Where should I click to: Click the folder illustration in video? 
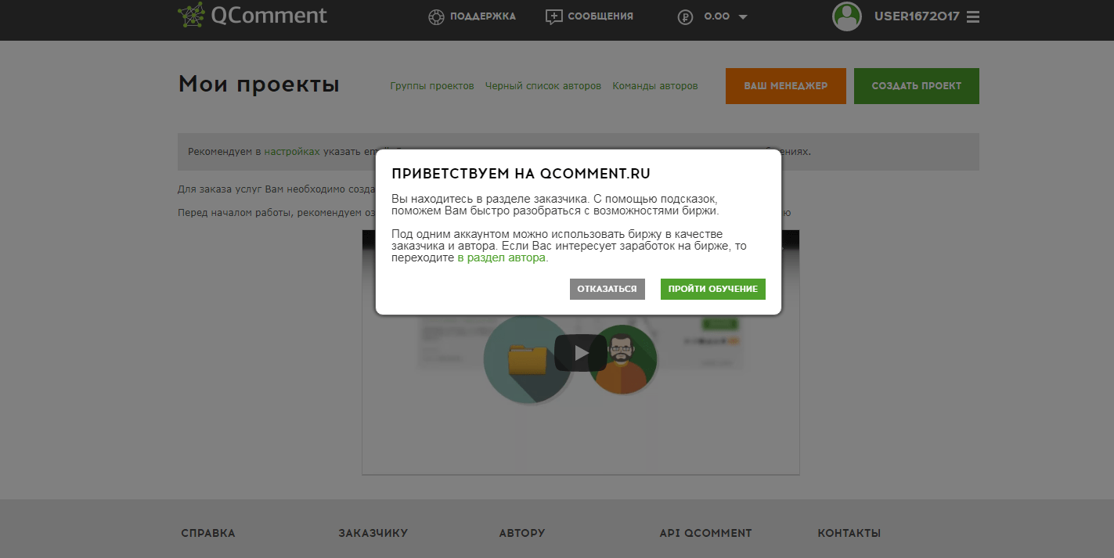pyautogui.click(x=528, y=358)
